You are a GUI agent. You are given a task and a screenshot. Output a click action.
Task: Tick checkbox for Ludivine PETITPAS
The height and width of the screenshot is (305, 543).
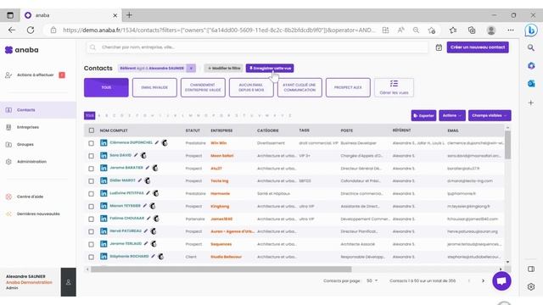[x=91, y=194]
